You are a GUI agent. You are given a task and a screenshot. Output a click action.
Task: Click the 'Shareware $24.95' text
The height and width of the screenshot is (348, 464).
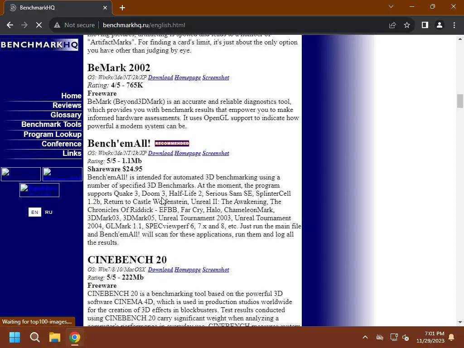(115, 169)
